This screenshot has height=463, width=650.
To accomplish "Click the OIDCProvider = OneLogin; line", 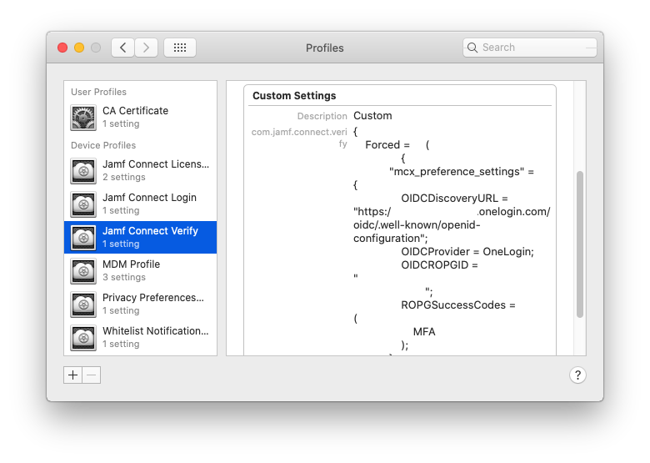I will point(467,252).
